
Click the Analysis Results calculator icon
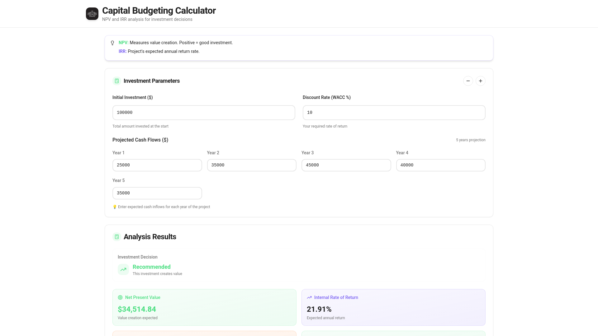click(117, 237)
